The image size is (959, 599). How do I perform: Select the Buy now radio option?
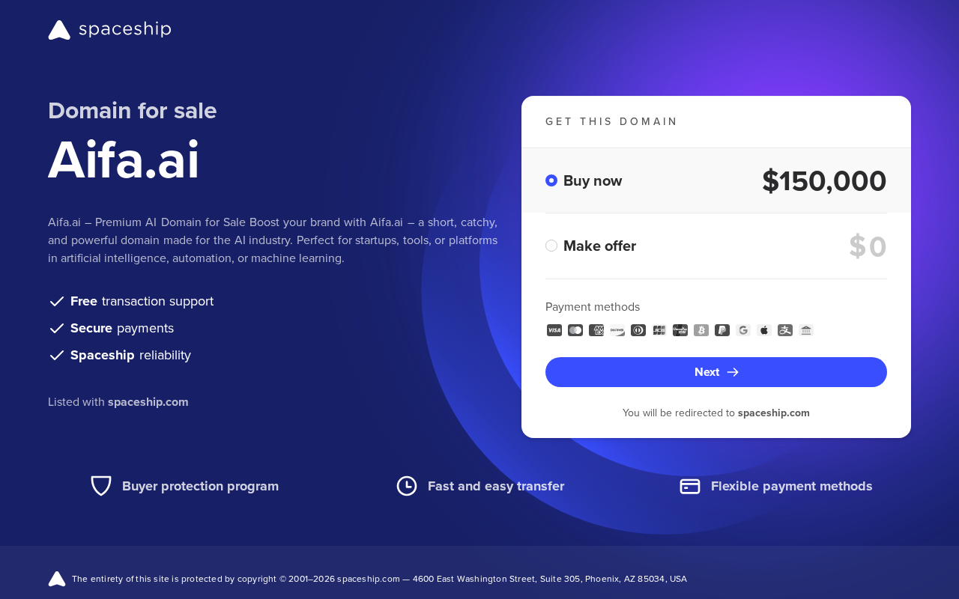click(x=551, y=180)
